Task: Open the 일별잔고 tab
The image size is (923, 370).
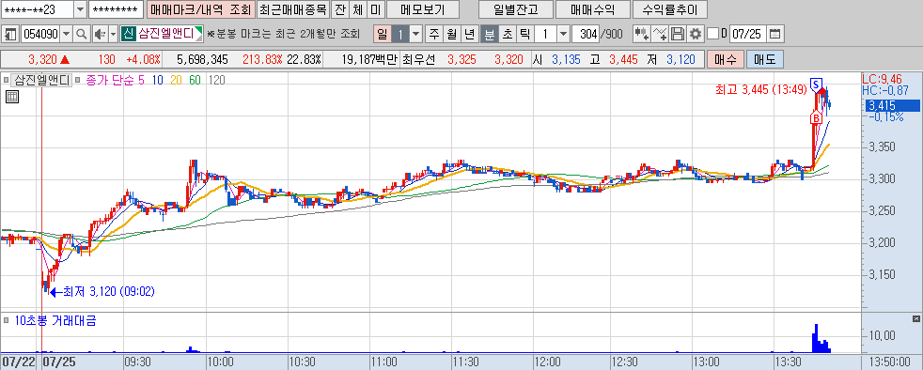Action: [516, 10]
